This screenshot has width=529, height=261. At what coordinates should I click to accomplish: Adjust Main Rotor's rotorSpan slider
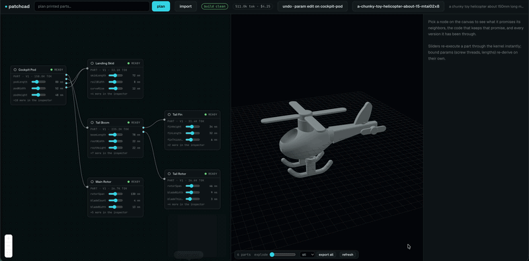click(115, 194)
